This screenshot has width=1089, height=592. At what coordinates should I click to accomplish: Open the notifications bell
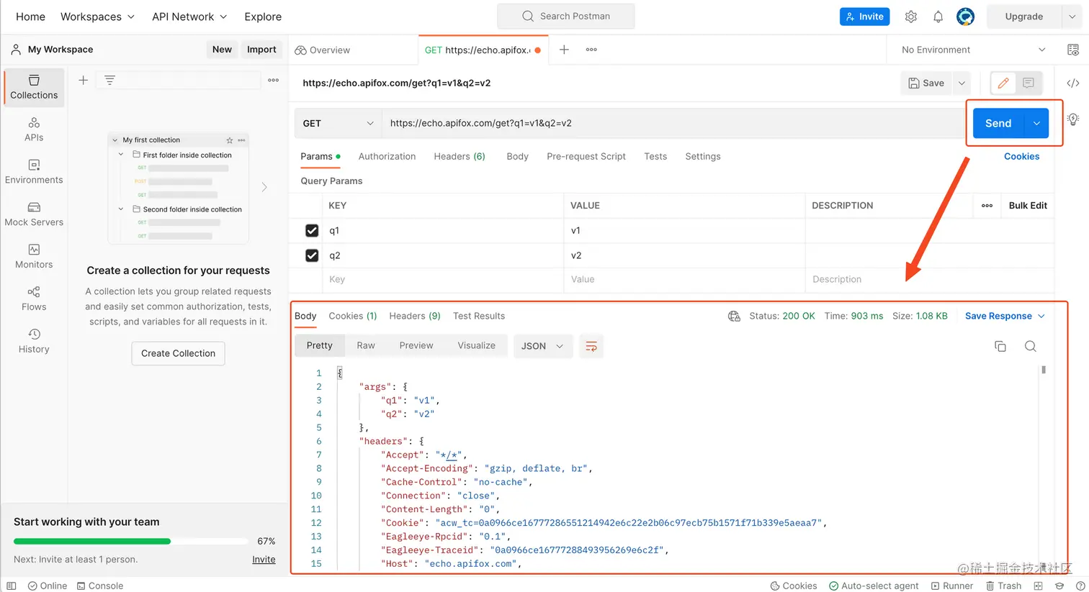938,17
